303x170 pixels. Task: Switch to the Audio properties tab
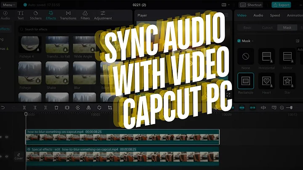(x=258, y=15)
